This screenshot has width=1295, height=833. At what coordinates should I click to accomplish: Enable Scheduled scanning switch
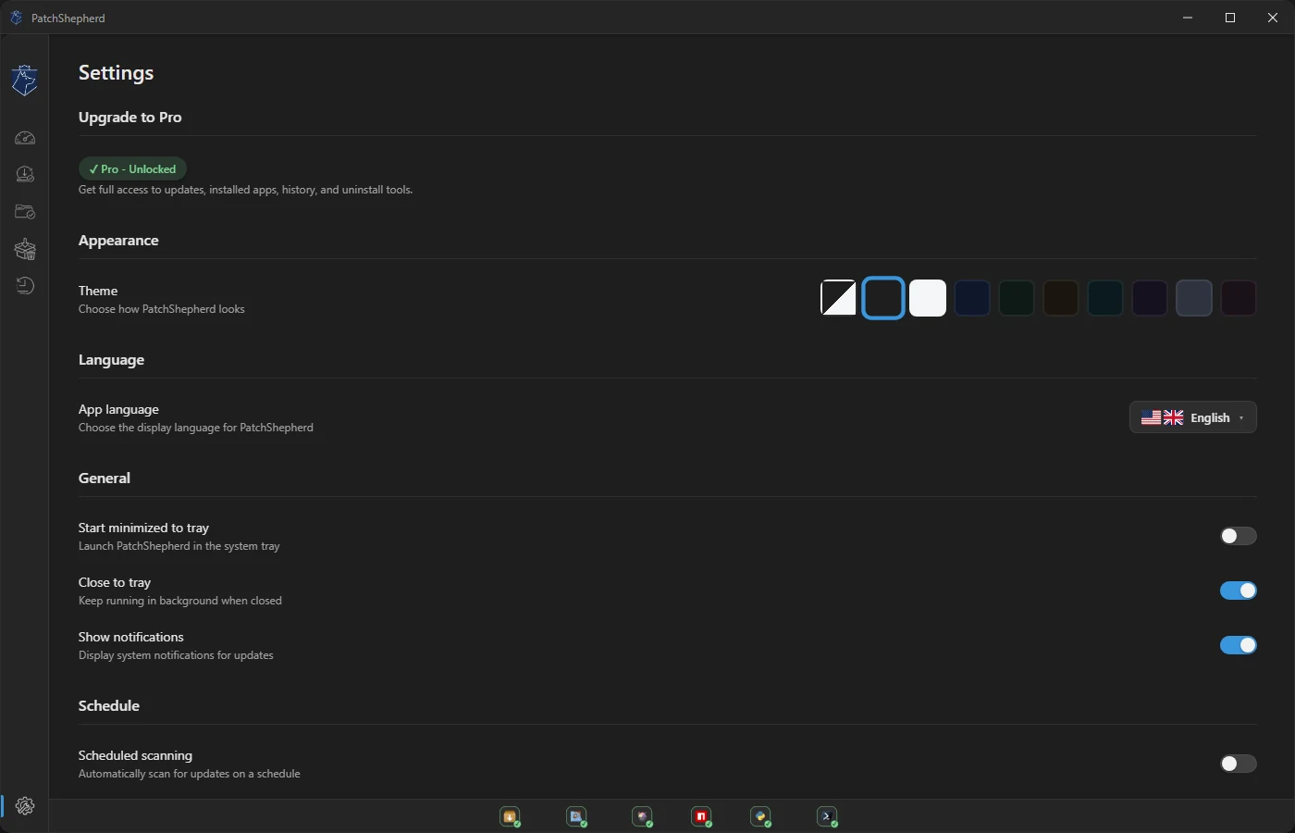click(x=1238, y=764)
